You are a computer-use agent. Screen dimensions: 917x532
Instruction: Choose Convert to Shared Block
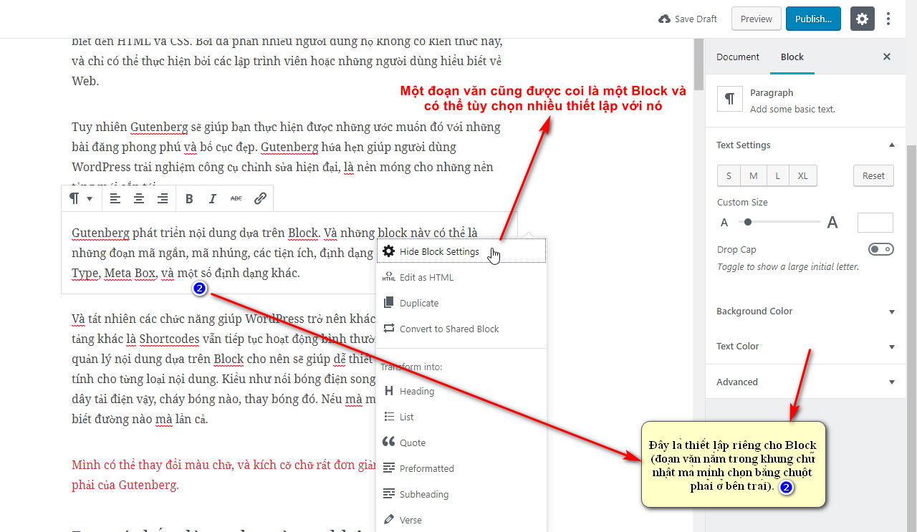click(x=461, y=329)
